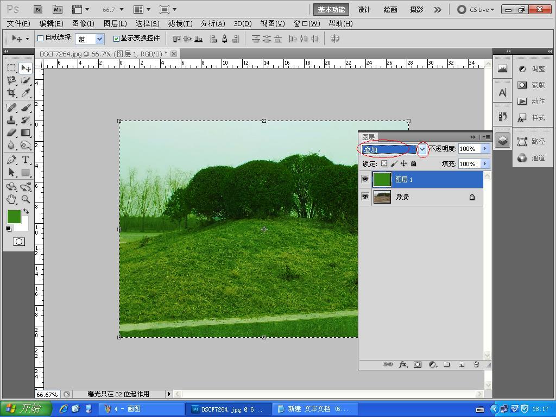Select the Move tool in the toolbox
This screenshot has height=417, width=556.
click(x=26, y=68)
